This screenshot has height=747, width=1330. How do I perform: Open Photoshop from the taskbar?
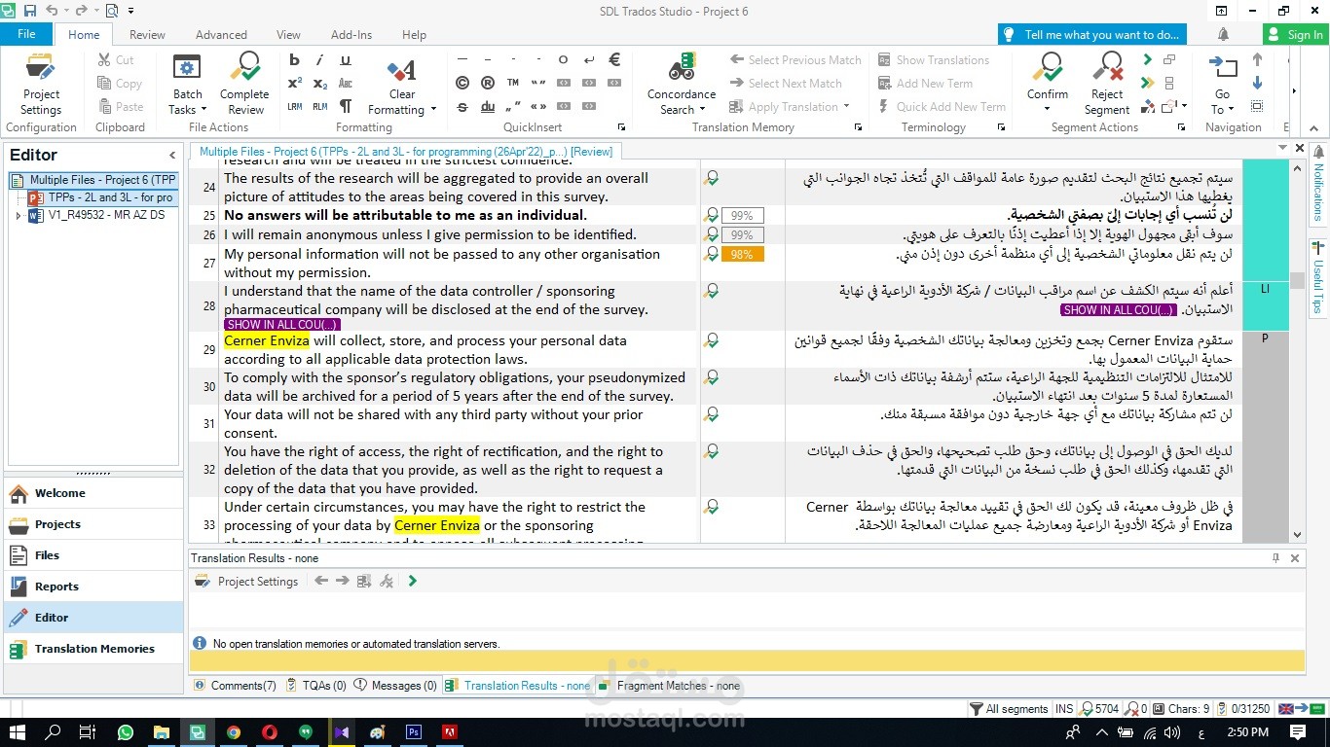click(x=414, y=732)
